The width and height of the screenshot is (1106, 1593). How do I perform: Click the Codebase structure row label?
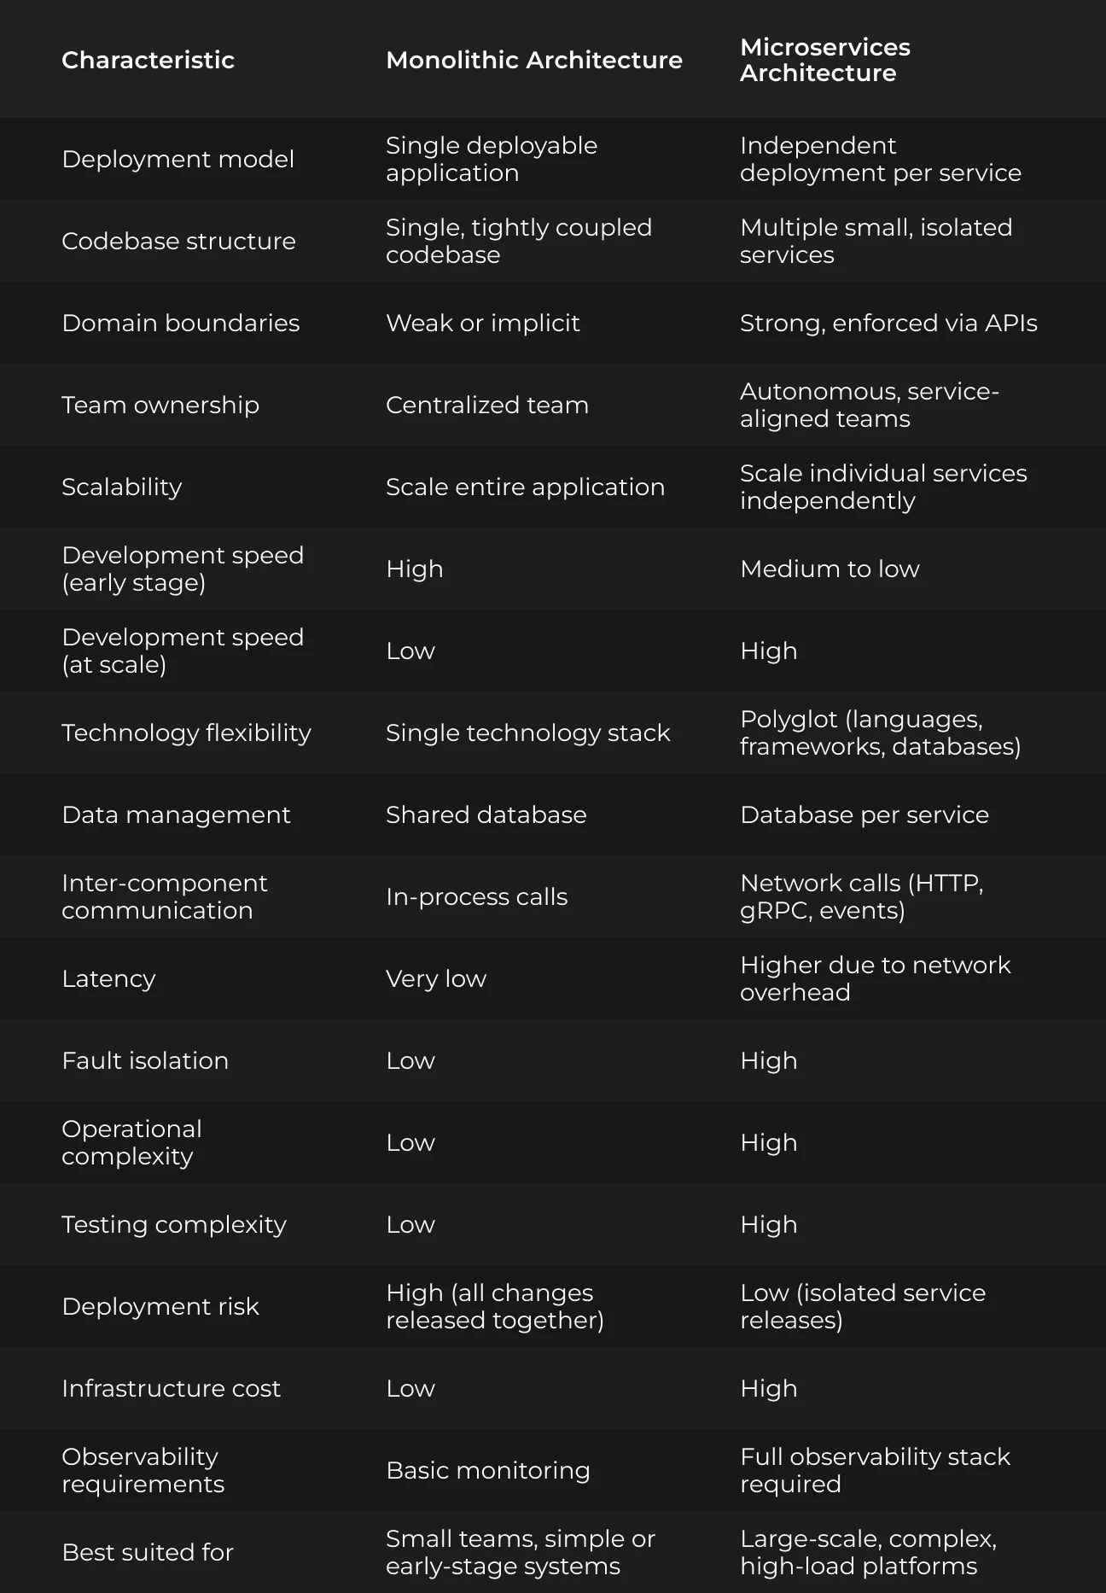tap(178, 241)
